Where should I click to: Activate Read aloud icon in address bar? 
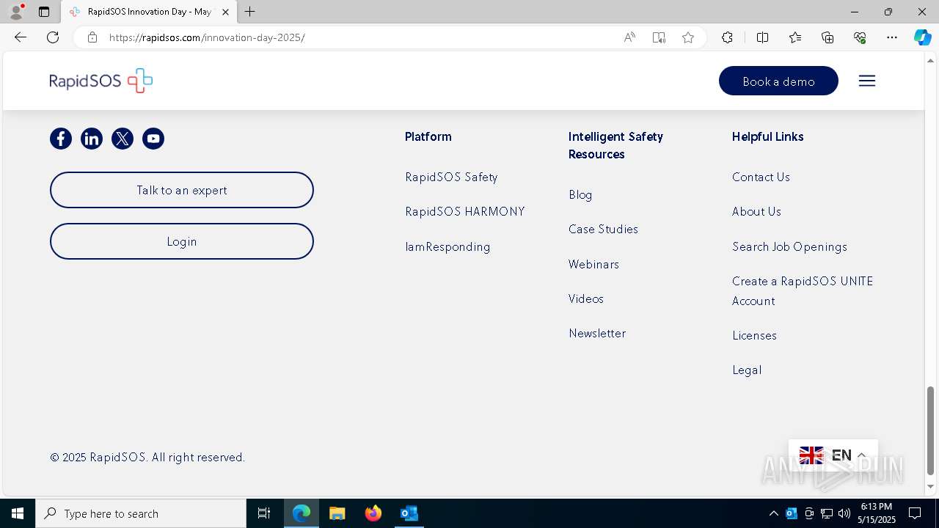click(629, 37)
